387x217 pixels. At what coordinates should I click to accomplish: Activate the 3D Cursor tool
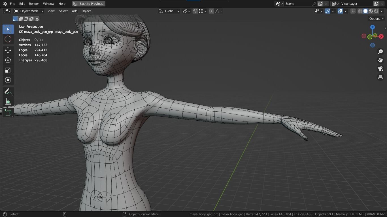point(8,39)
